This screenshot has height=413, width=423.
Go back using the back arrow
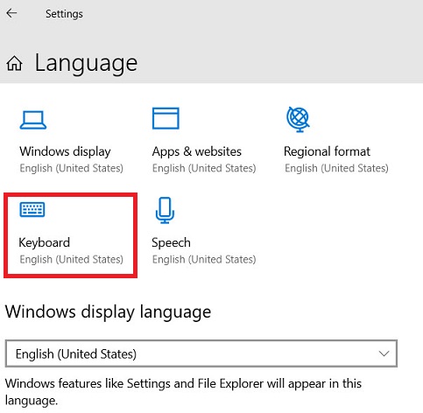point(11,13)
